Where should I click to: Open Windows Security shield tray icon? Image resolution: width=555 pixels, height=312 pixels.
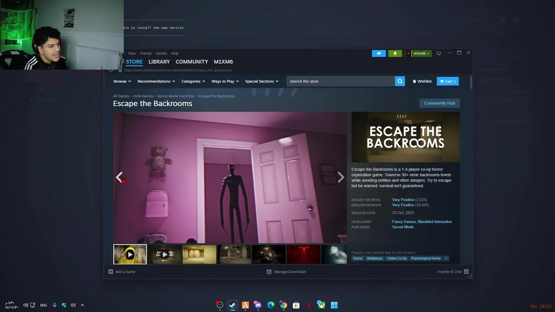click(64, 305)
